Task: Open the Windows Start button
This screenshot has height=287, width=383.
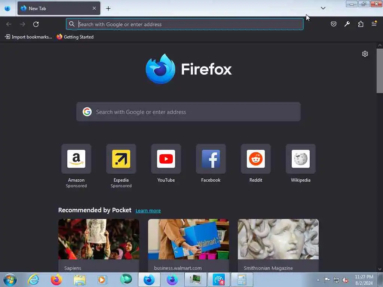Action: pyautogui.click(x=10, y=280)
